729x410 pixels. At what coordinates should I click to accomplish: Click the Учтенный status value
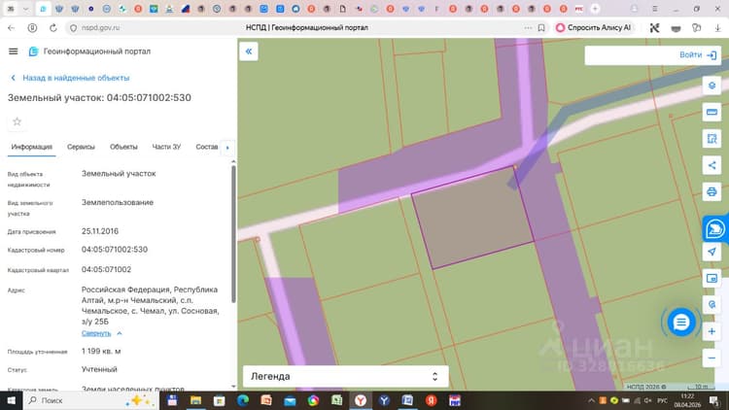[99, 369]
